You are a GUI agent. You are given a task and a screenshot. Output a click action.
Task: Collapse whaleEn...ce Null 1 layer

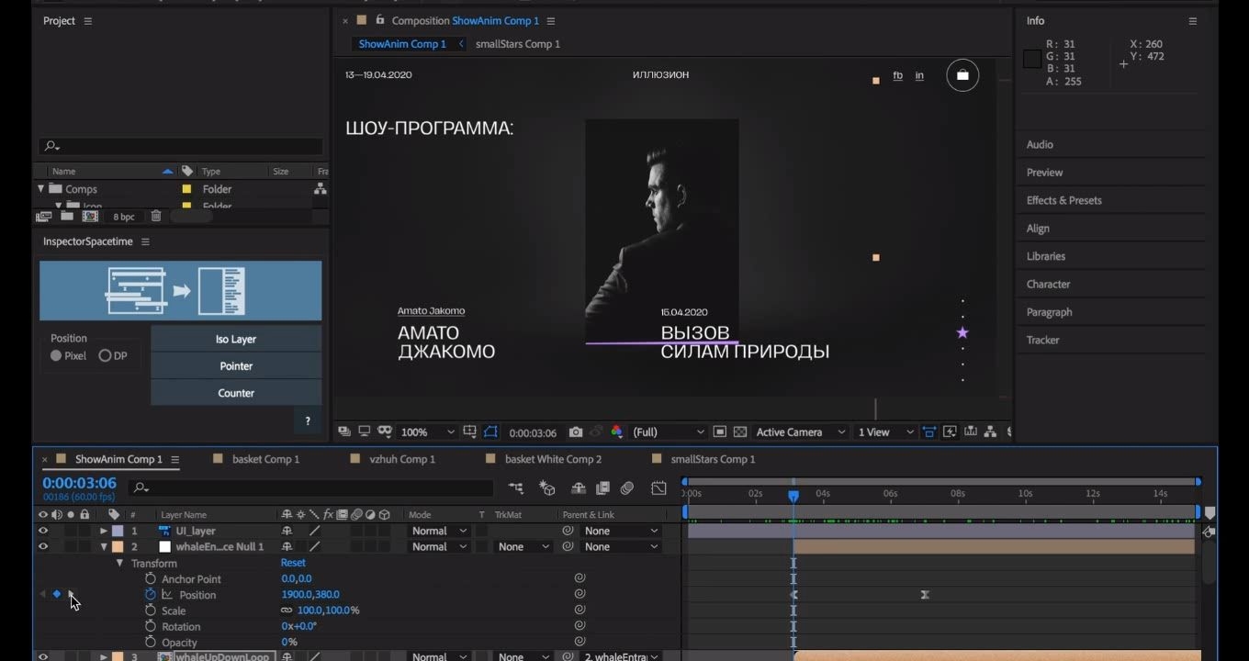point(104,547)
